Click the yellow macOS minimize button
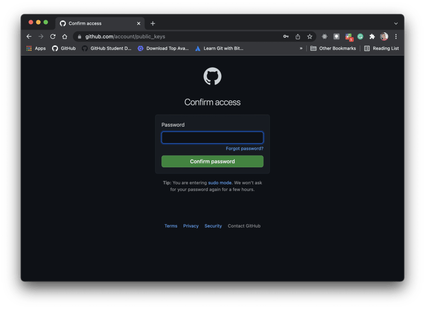The width and height of the screenshot is (425, 309). click(38, 22)
